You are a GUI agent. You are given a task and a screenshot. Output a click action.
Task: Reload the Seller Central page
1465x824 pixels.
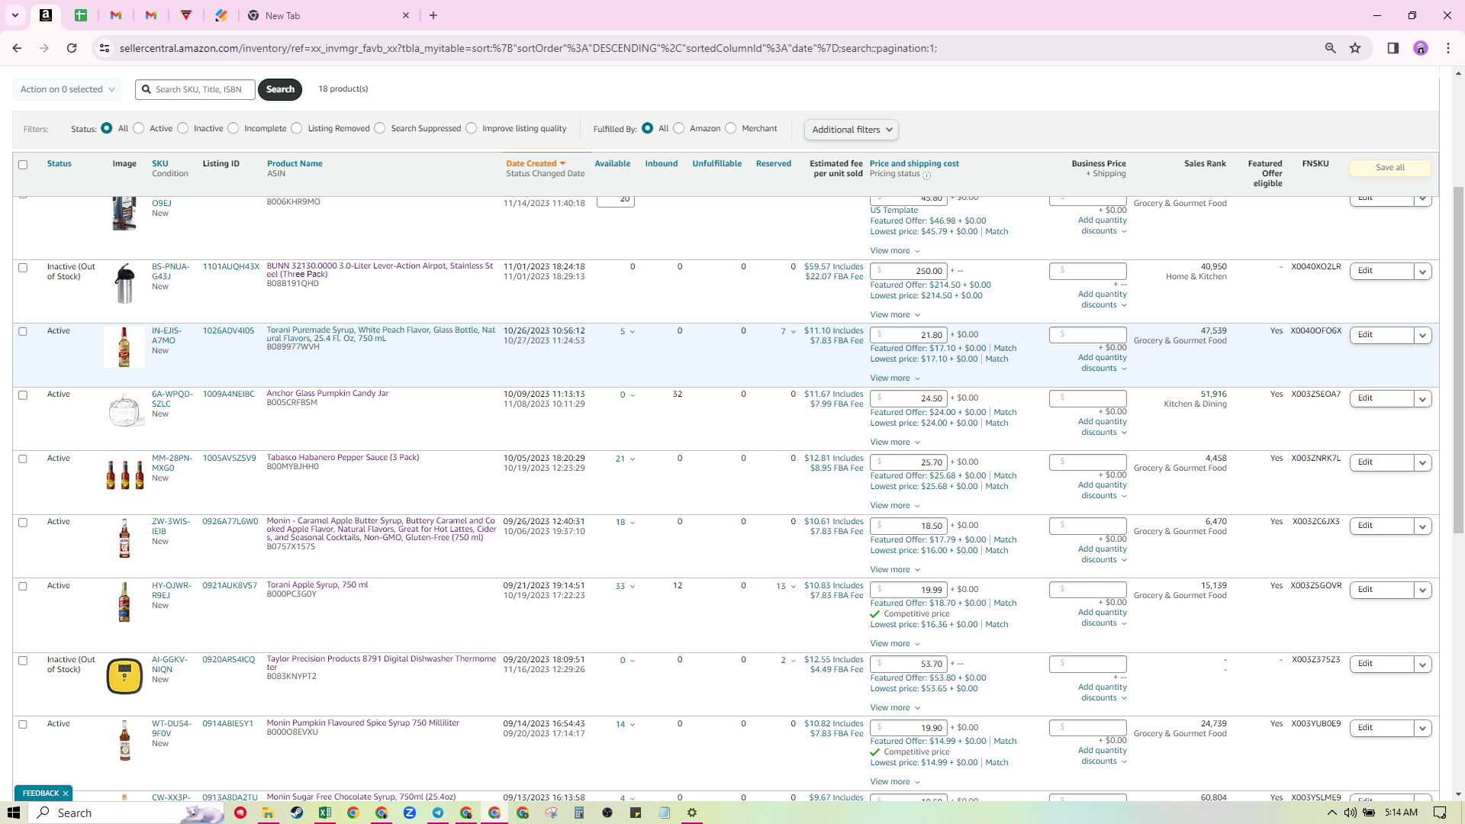coord(72,48)
